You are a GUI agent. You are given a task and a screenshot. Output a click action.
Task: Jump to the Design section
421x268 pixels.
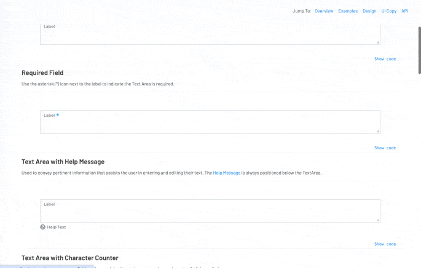click(x=369, y=11)
